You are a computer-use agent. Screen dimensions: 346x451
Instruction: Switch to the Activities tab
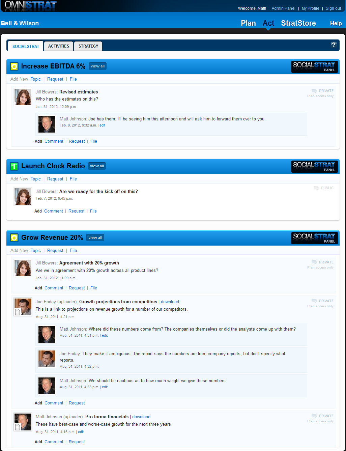(59, 46)
